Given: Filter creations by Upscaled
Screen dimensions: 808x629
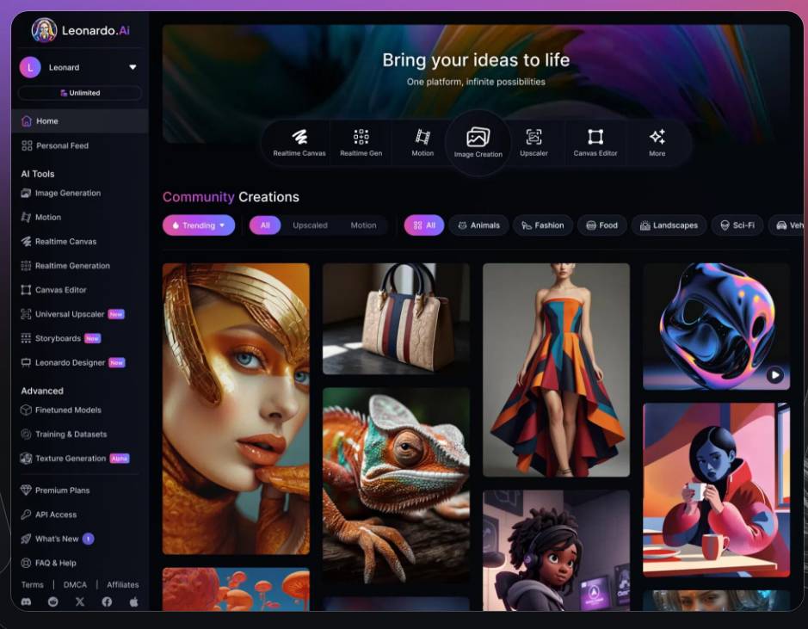Looking at the screenshot, I should click(310, 225).
